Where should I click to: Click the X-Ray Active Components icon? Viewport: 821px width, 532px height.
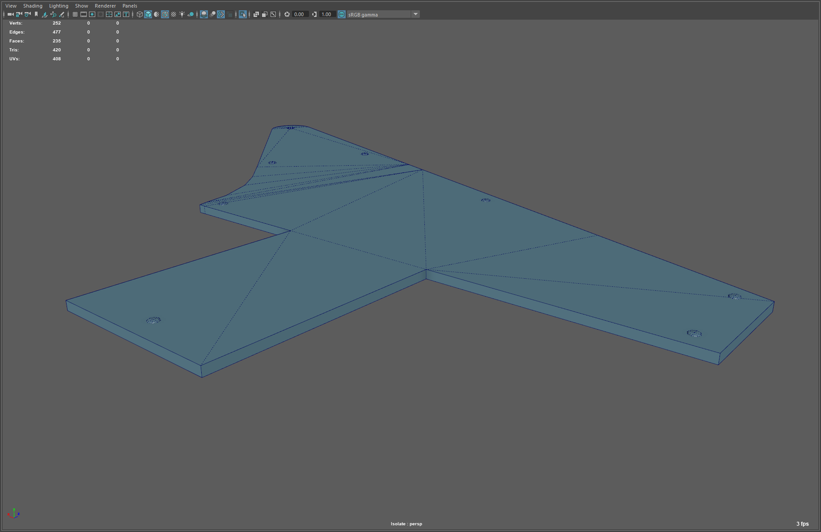tap(265, 14)
